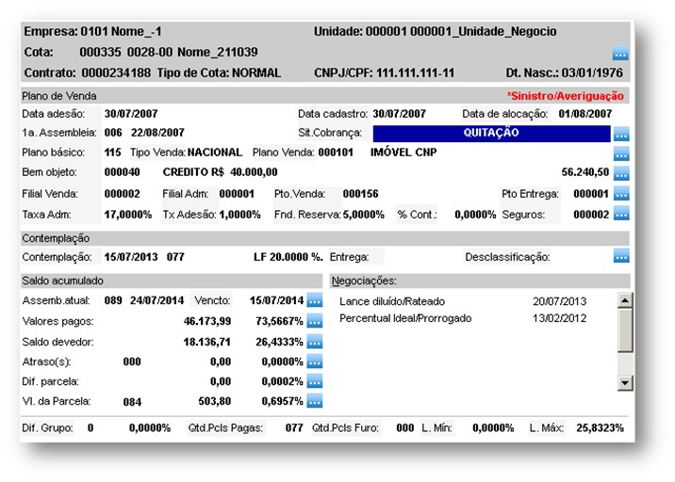Screen dimensions: 675x482
Task: Click Pto.Venda value 000156
Action: (x=360, y=194)
